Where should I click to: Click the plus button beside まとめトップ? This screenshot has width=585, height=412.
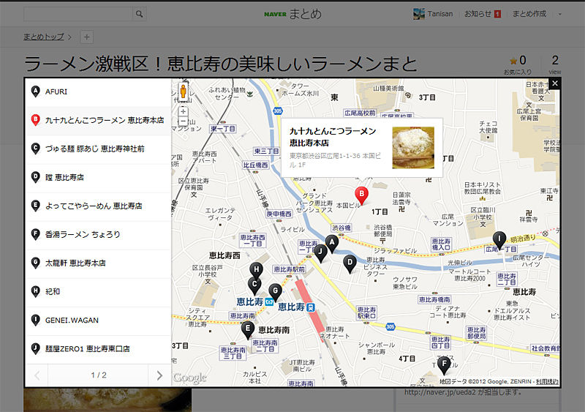(x=86, y=37)
